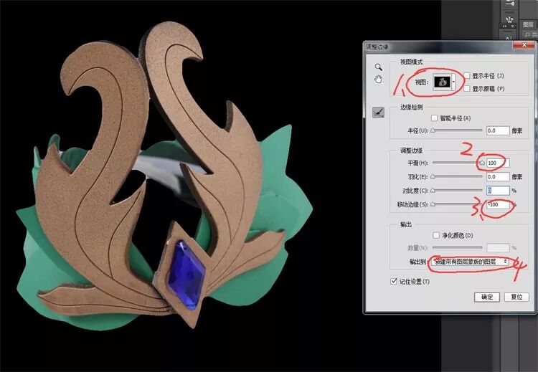The width and height of the screenshot is (538, 372).
Task: Click the 半径 (U) slider track
Action: (x=458, y=130)
